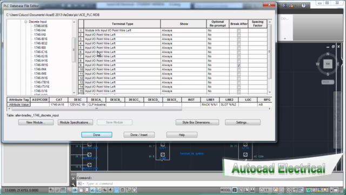Click Done / Insert button
The image size is (346, 195).
(x=139, y=135)
